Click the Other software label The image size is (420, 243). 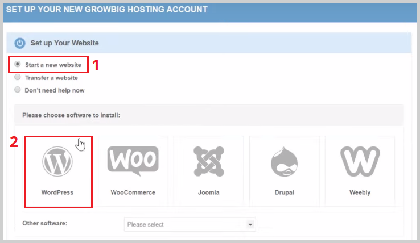click(45, 223)
